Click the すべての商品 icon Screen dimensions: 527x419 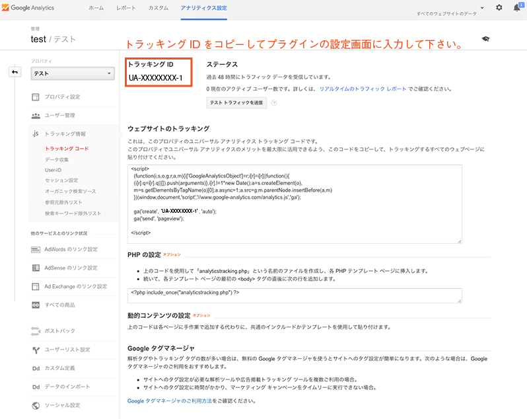click(36, 305)
